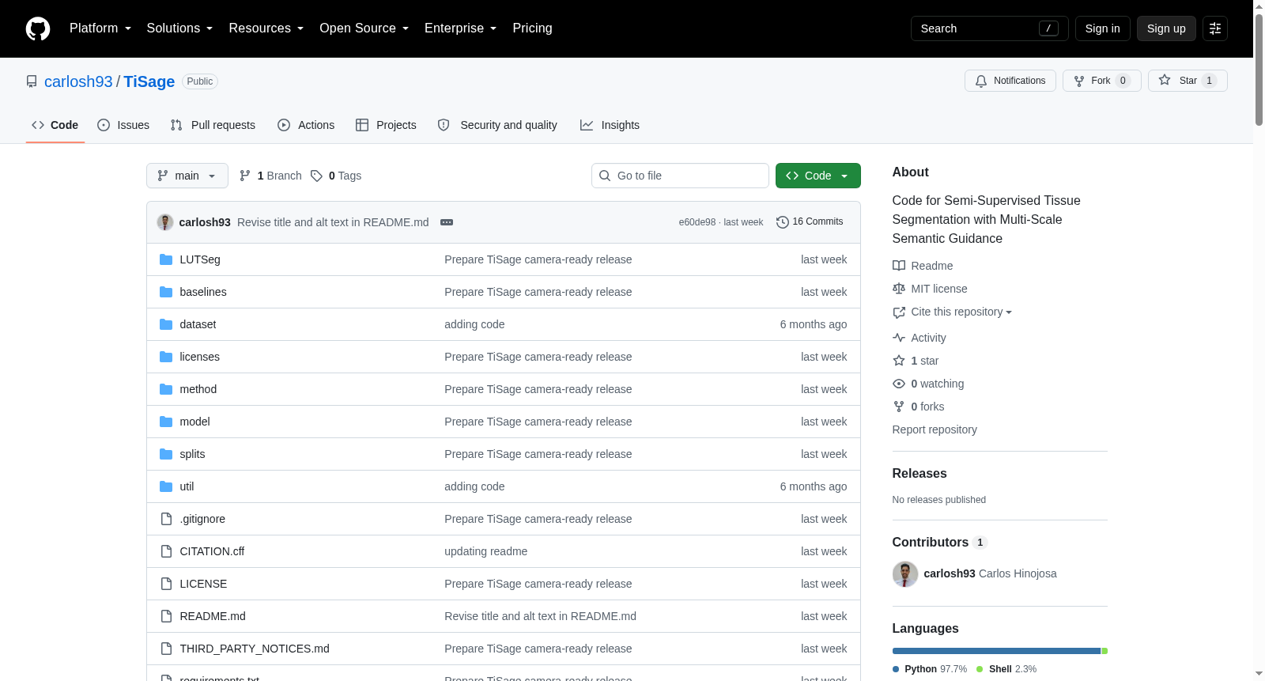Switch to the Issues tab
This screenshot has width=1265, height=681.
click(x=123, y=125)
